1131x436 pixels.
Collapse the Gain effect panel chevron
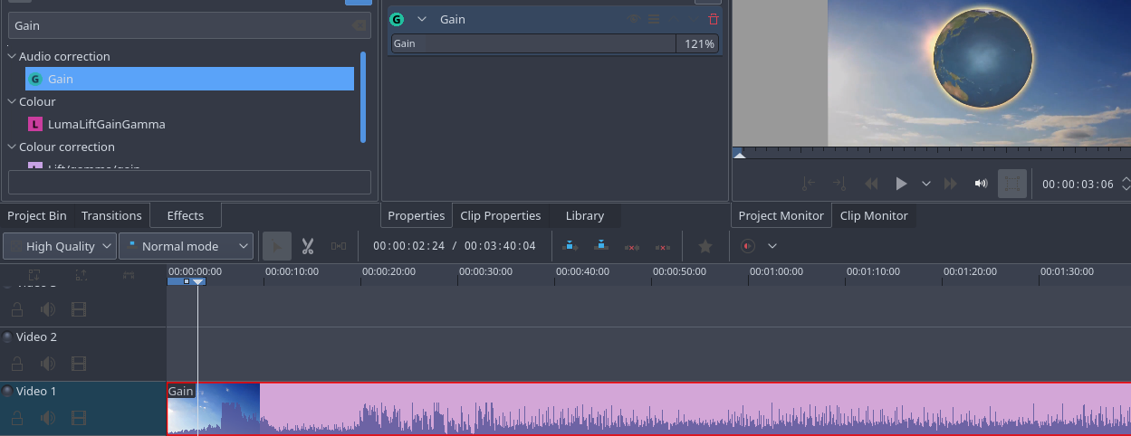[421, 19]
